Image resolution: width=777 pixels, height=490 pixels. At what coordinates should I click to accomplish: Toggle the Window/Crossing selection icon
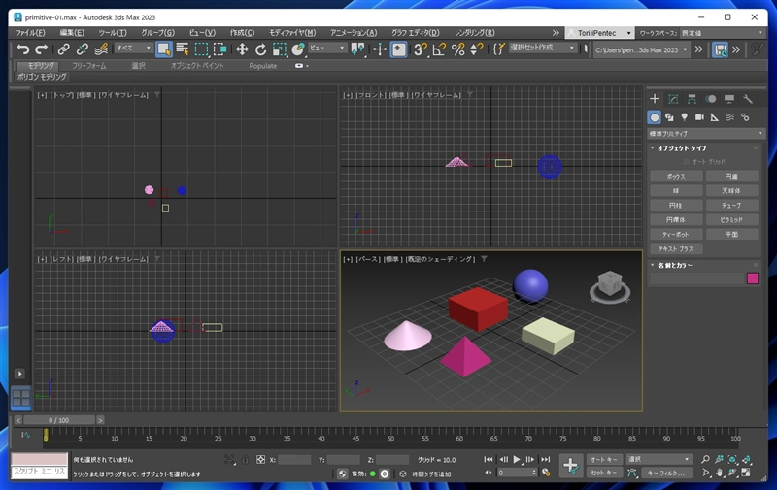(x=220, y=49)
